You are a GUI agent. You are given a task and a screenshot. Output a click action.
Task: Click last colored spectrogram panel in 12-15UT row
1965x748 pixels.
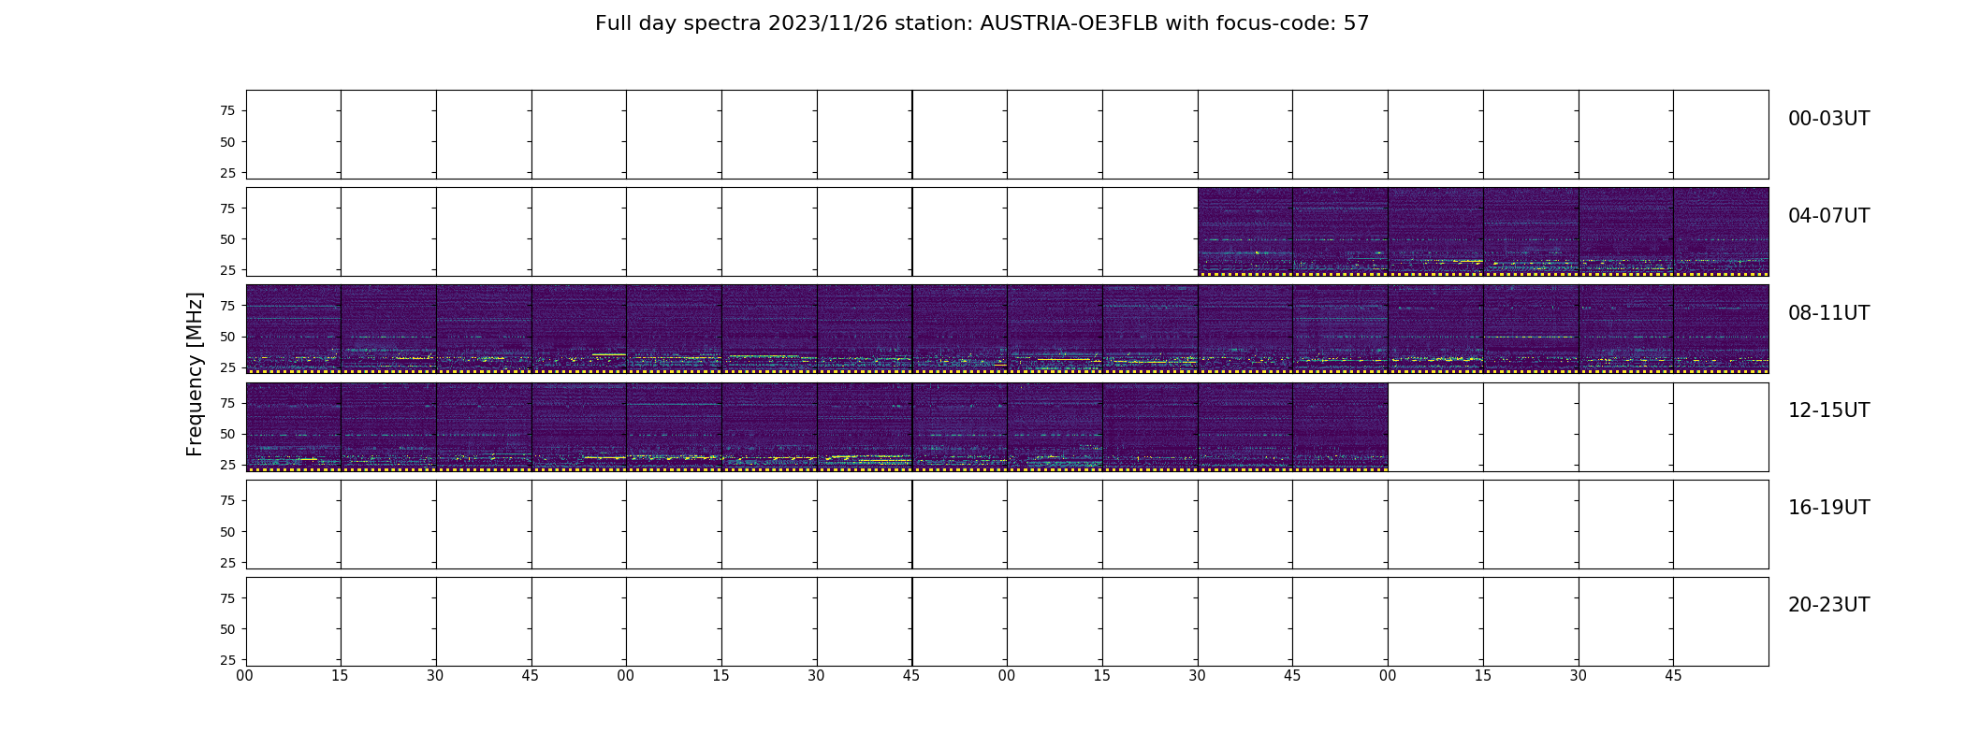pos(1340,426)
